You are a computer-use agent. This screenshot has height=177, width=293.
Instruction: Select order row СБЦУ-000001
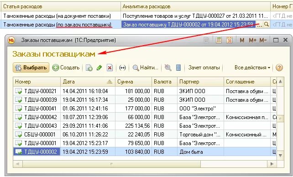tap(145, 135)
